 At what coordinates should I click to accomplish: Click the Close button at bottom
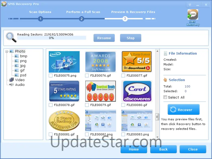tap(193, 149)
